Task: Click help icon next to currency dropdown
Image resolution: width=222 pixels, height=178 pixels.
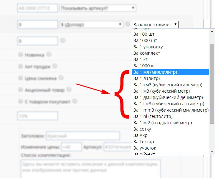Action: [x=127, y=24]
